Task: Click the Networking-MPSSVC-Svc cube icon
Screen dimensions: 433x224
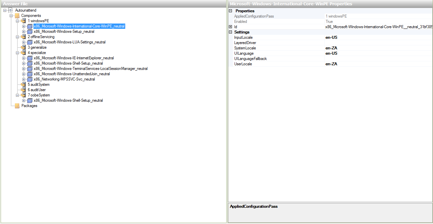Action: (30, 79)
